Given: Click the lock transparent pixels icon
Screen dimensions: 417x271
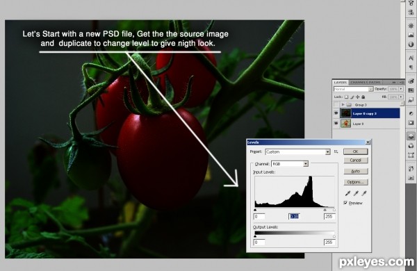Looking at the screenshot, I should (347, 97).
